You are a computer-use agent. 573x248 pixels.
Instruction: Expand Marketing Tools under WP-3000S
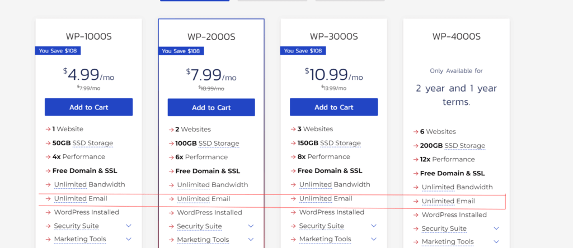374,239
